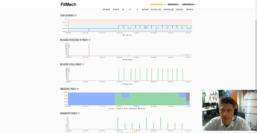The height and width of the screenshot is (133, 257).
Task: Click the first green bar in Długość cyklu chart
Action: point(119,74)
